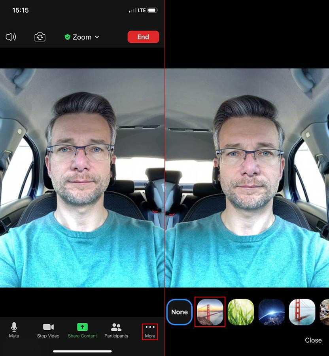
Task: Open the Participants list
Action: pos(116,330)
